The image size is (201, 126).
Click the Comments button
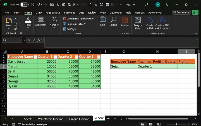point(181,12)
